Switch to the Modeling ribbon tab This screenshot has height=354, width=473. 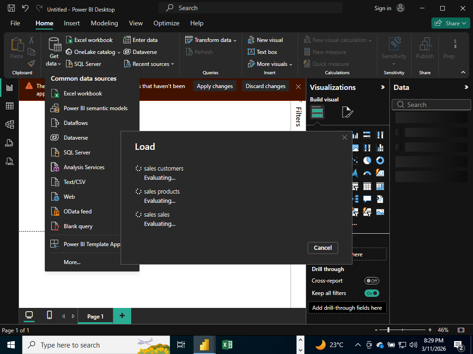tap(104, 23)
